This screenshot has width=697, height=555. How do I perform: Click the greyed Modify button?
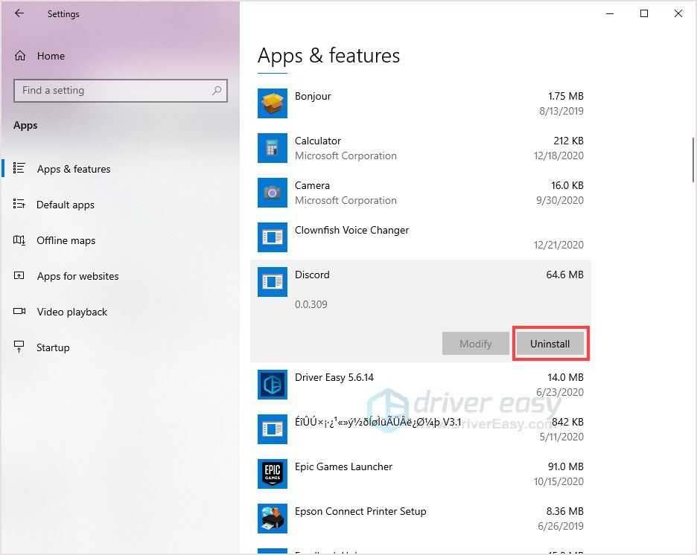coord(476,344)
